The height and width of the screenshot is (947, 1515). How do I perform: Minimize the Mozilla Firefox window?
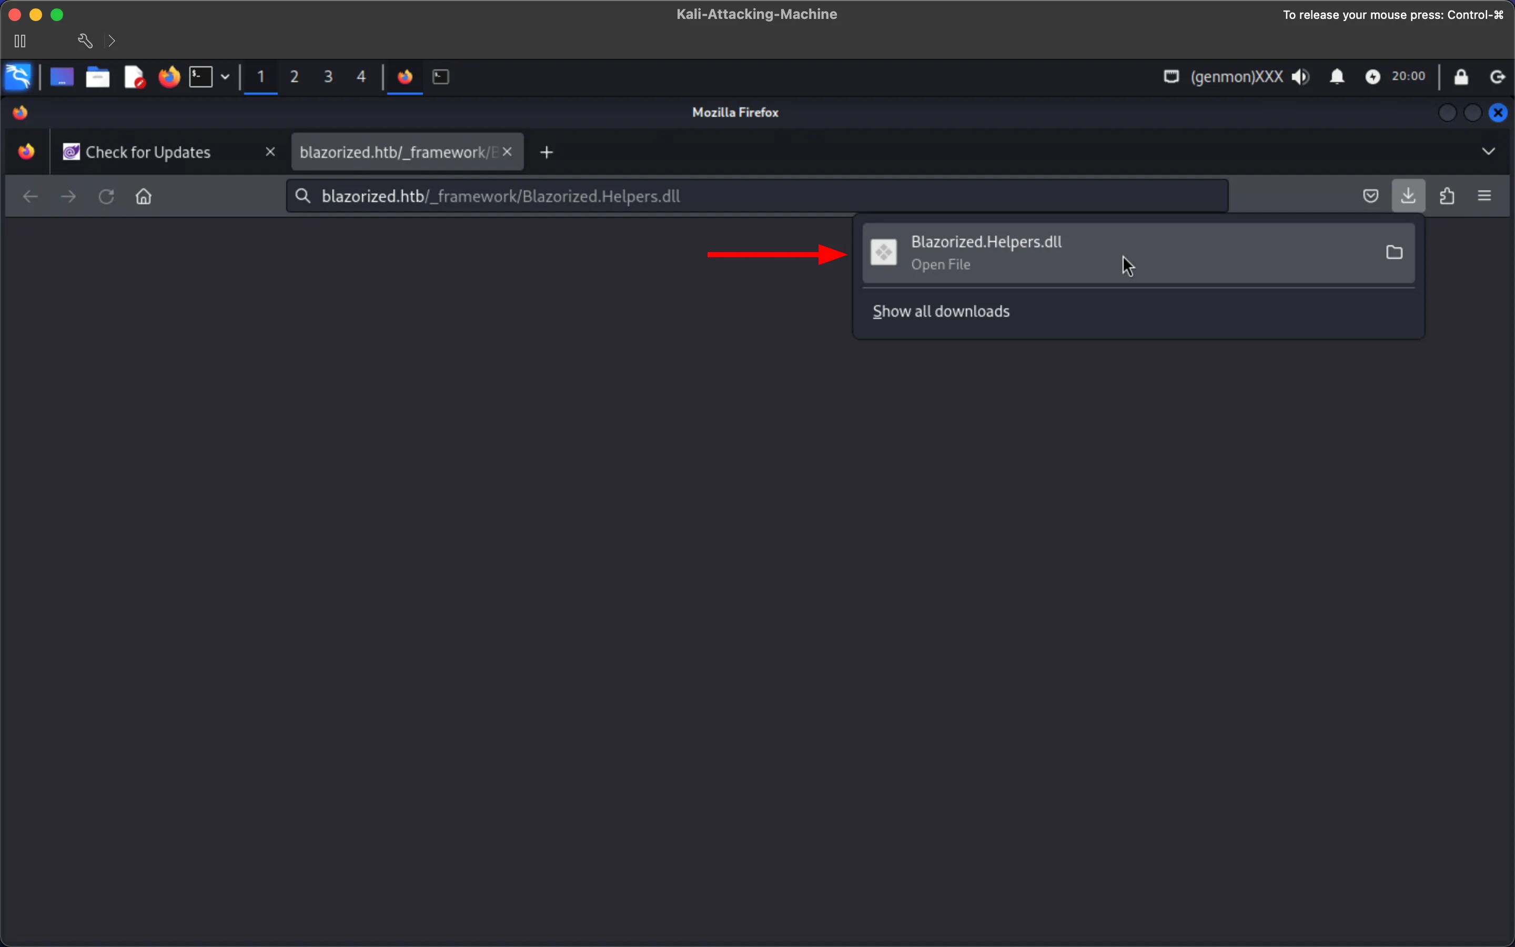[x=1447, y=113]
